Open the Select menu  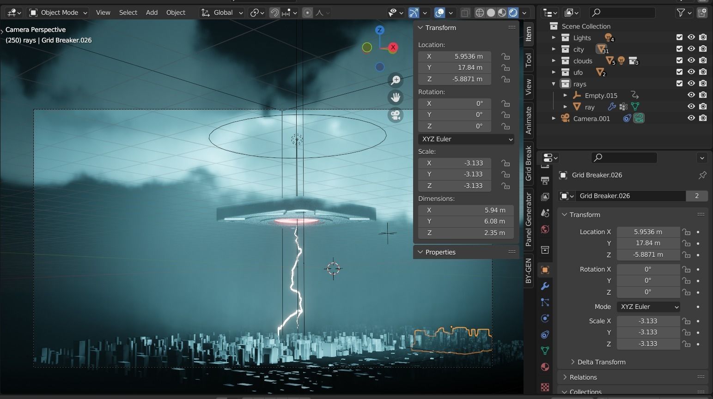coord(128,12)
